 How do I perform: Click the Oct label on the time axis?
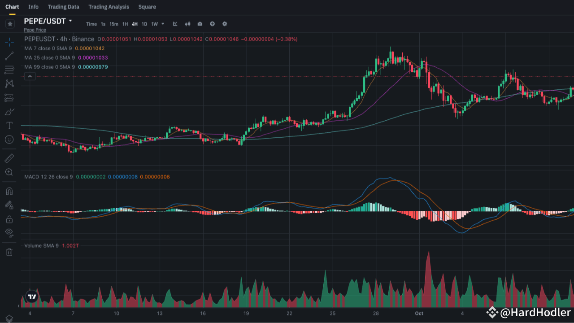click(419, 313)
